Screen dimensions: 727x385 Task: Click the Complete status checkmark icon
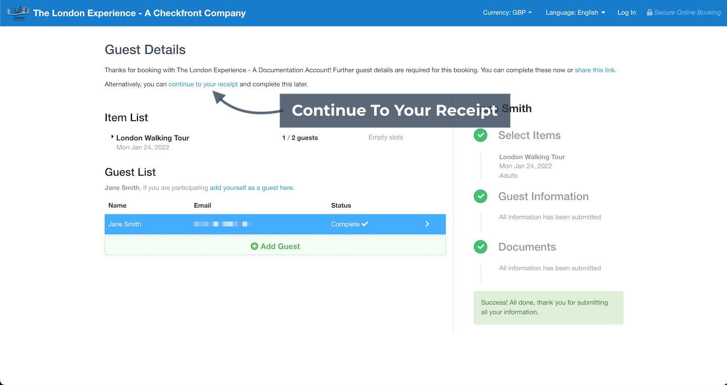tap(365, 224)
